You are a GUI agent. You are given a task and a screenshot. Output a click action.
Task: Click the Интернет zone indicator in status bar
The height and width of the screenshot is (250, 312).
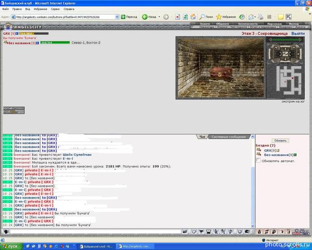(270, 240)
